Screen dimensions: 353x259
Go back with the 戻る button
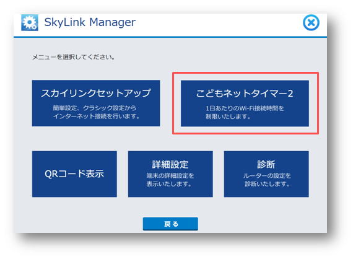[170, 224]
